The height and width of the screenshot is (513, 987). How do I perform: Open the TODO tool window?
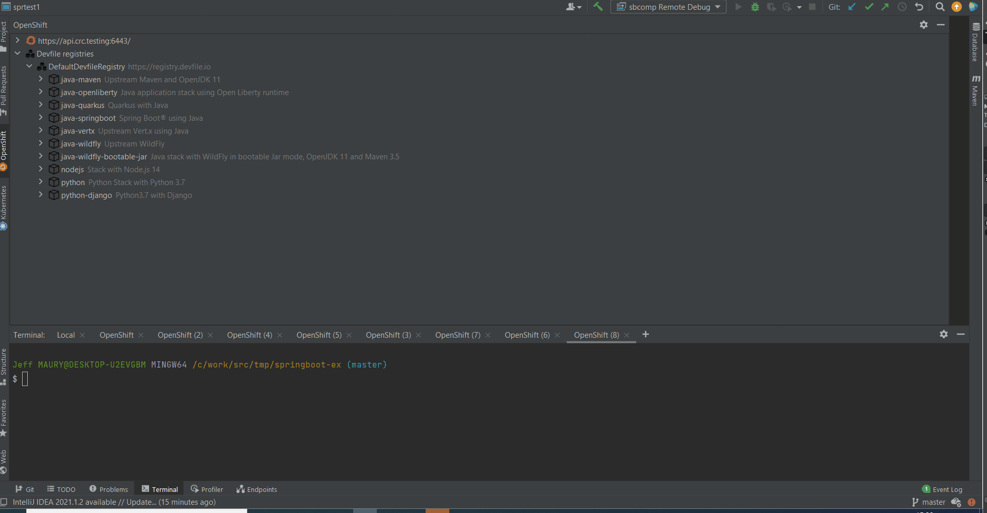pos(61,489)
